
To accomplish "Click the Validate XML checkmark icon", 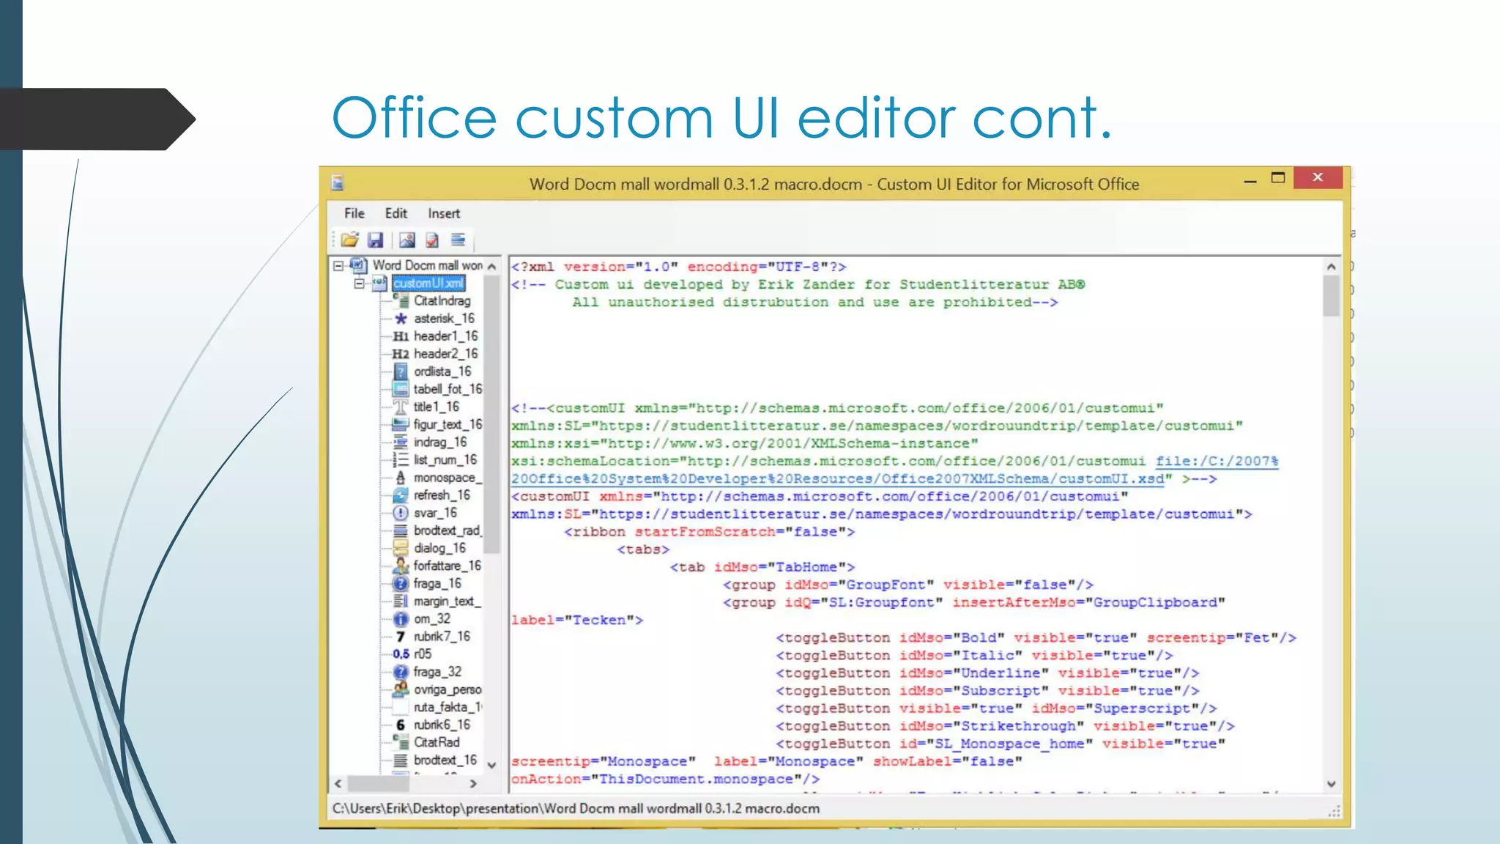I will pos(432,240).
